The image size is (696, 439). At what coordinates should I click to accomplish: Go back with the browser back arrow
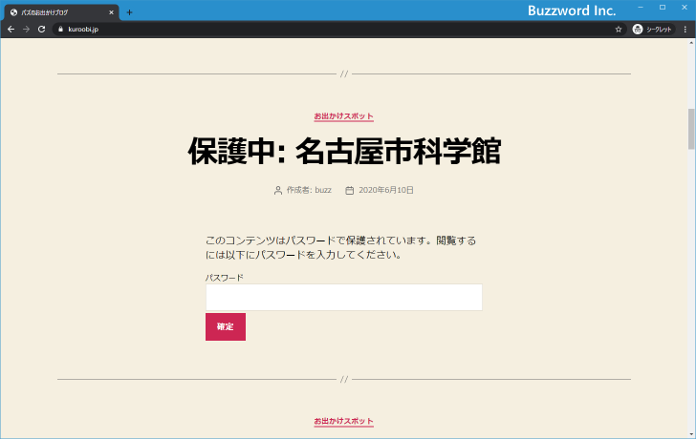(11, 30)
